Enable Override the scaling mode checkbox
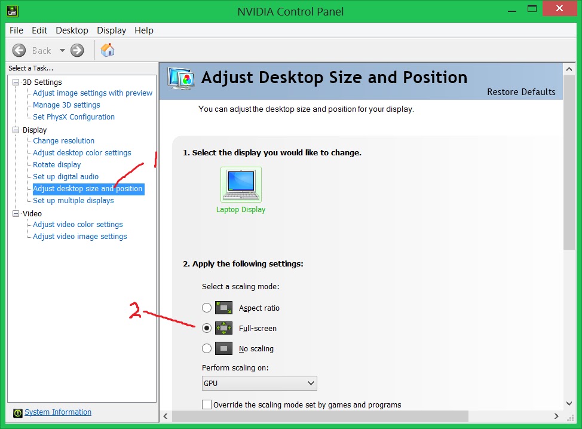 click(207, 405)
